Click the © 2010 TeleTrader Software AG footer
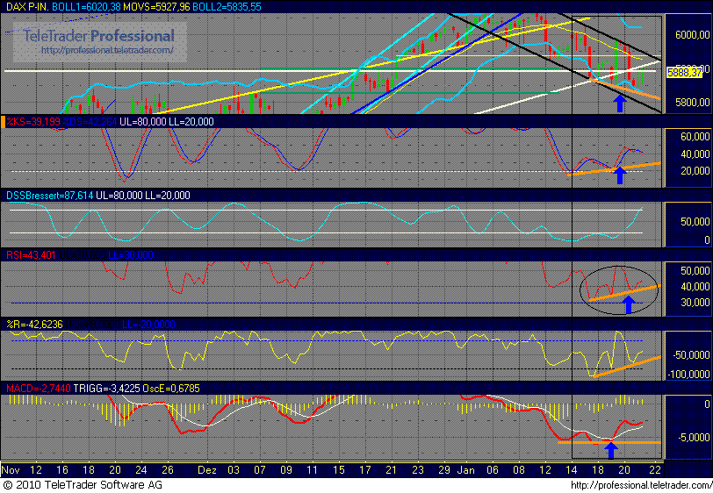713x493 pixels. tap(83, 485)
